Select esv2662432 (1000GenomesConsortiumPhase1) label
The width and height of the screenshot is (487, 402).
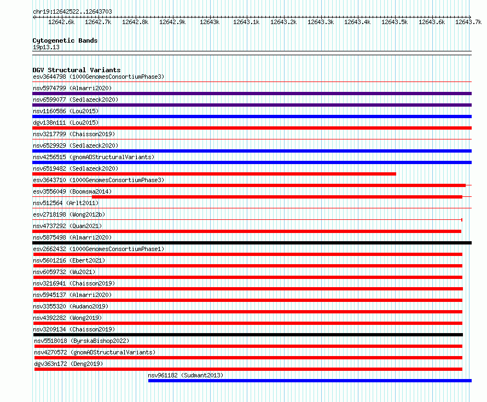(98, 249)
